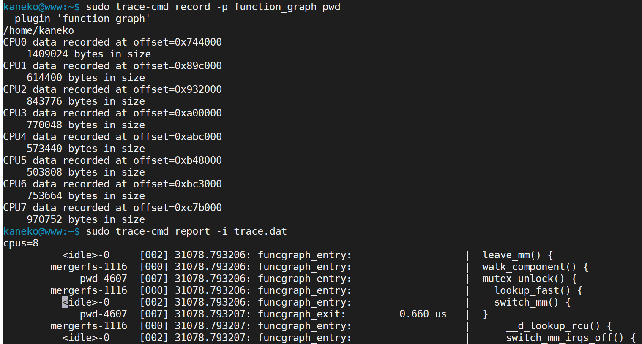Click the mutex_unlock() function entry
The width and height of the screenshot is (642, 344).
[x=530, y=279]
